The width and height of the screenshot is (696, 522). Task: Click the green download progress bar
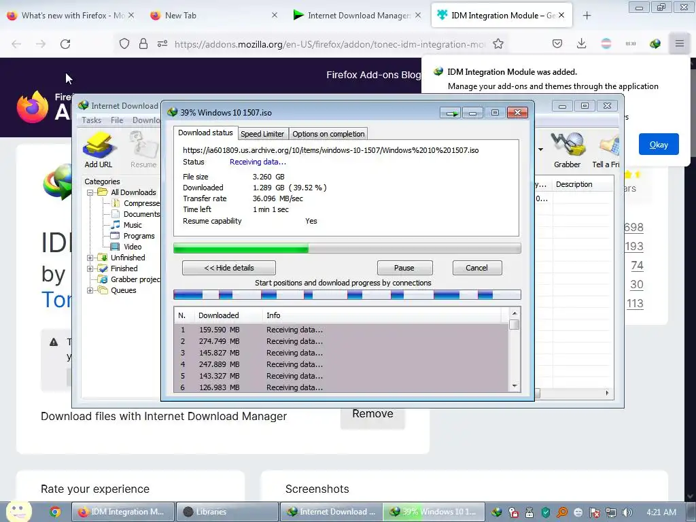click(x=347, y=249)
